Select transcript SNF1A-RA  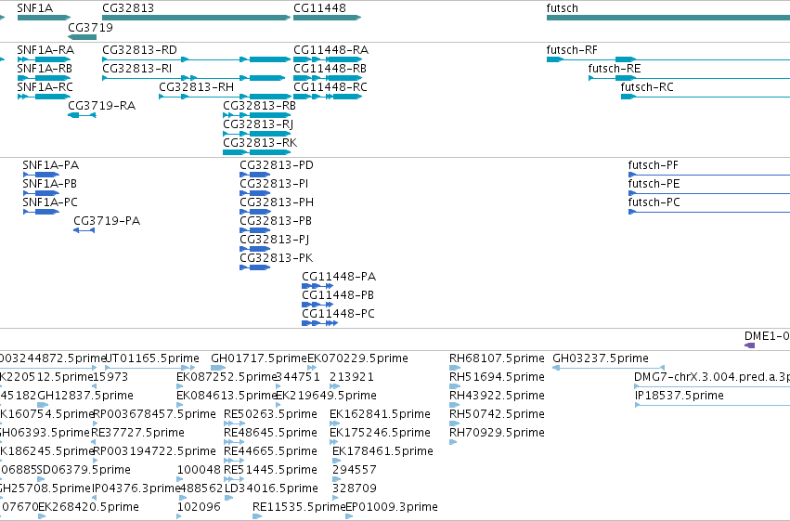tap(44, 59)
